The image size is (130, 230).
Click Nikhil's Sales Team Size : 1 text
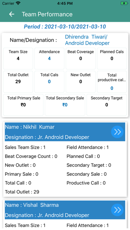click(x=25, y=147)
